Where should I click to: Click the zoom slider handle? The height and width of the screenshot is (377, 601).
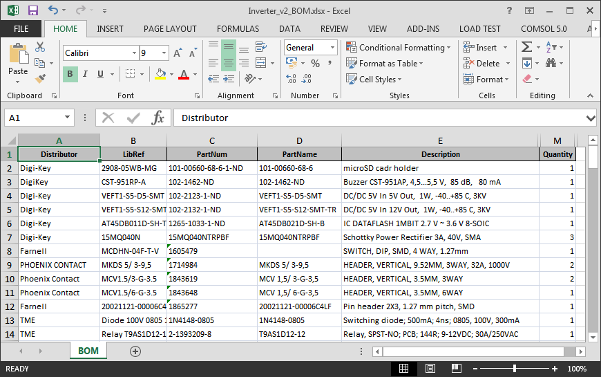[515, 369]
